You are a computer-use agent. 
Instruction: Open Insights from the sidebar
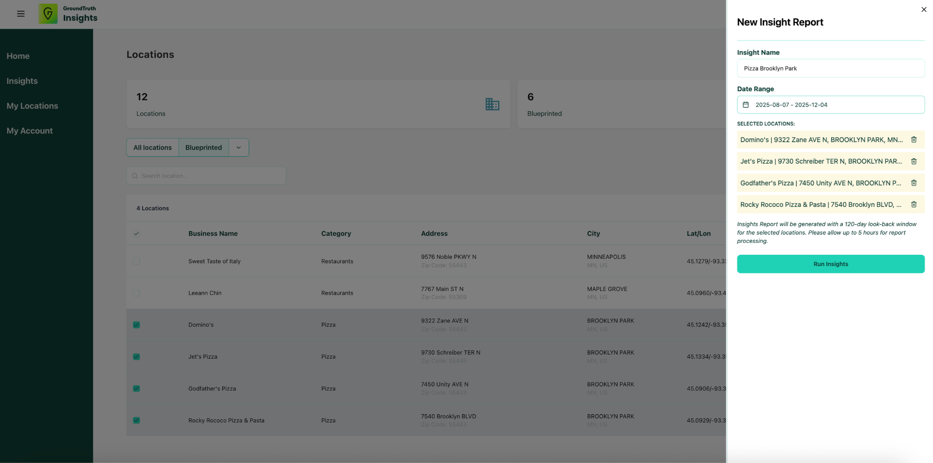[22, 81]
